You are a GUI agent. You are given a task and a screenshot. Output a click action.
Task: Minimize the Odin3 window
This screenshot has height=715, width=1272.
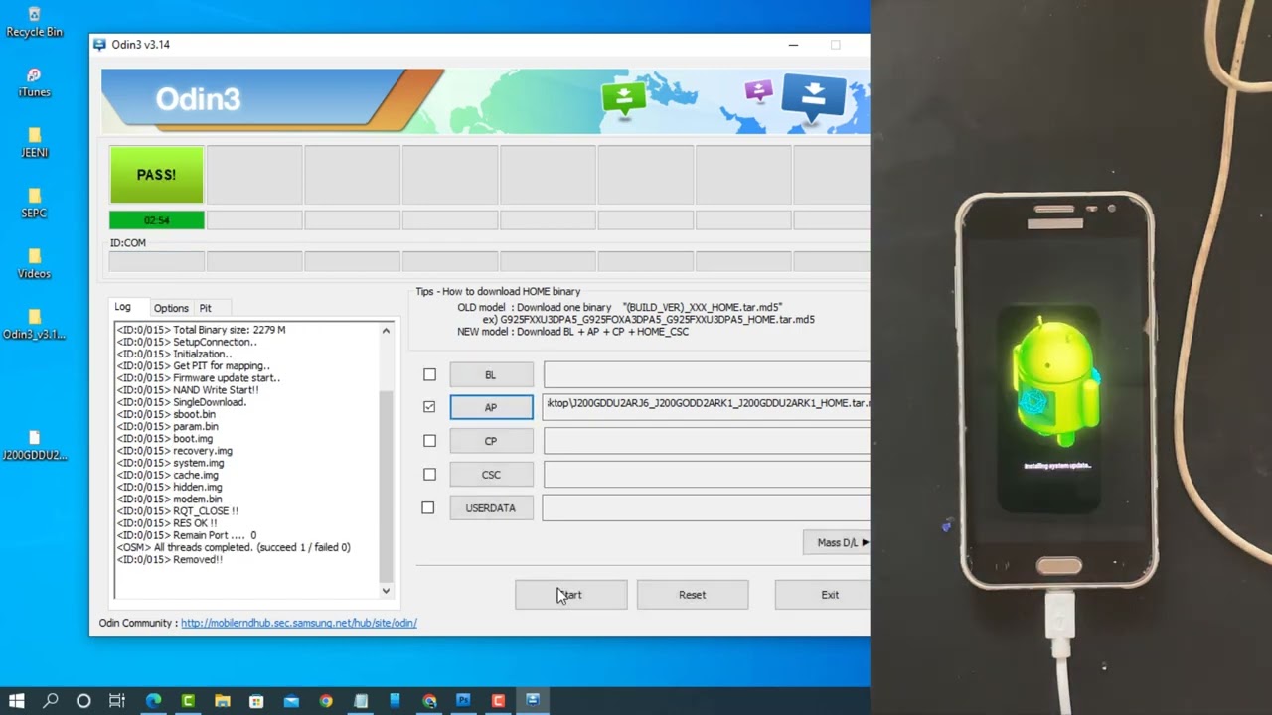tap(793, 45)
